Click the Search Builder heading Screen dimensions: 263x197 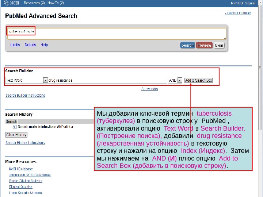point(19,71)
